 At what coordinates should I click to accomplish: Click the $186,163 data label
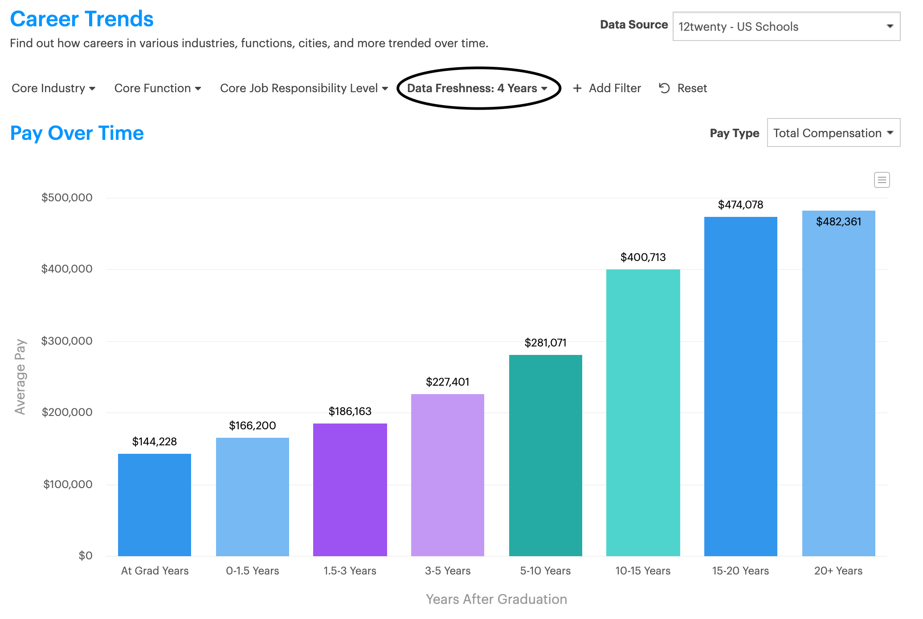[350, 411]
